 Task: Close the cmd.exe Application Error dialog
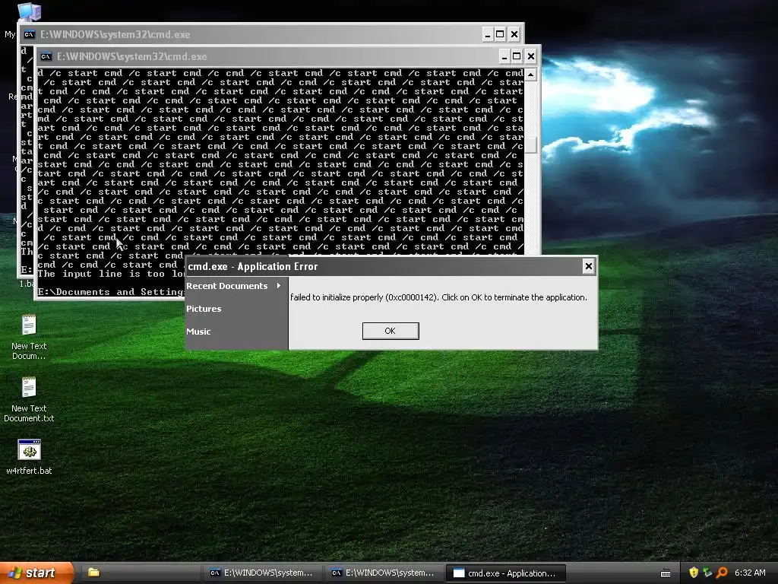pyautogui.click(x=589, y=266)
